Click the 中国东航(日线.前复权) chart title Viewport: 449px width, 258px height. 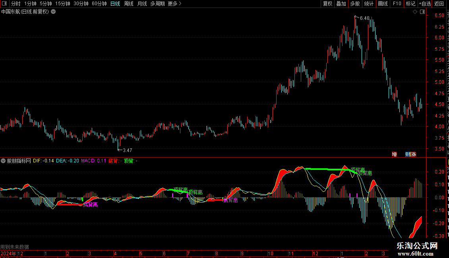(x=25, y=12)
